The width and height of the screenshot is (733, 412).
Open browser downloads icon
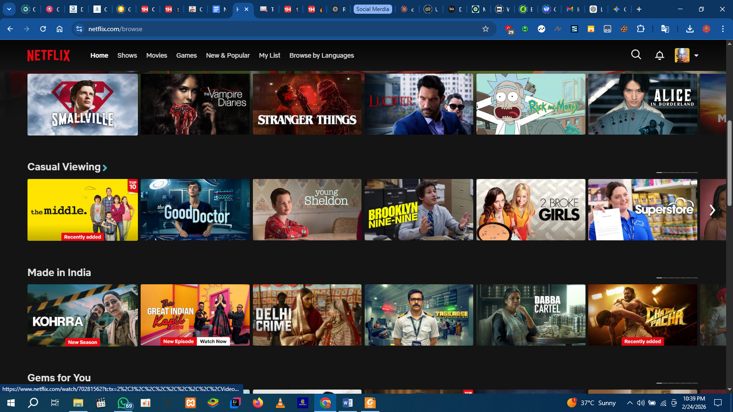tap(689, 29)
